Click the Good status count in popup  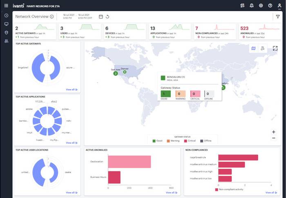click(165, 94)
